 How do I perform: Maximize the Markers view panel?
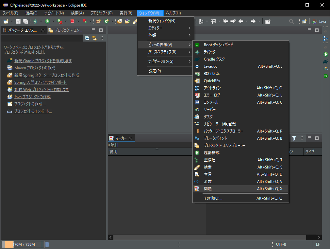coord(317,138)
